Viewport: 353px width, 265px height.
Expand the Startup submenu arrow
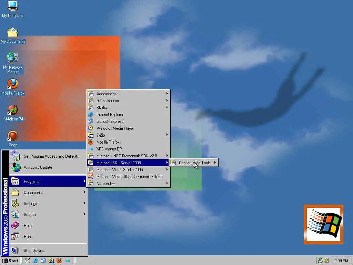click(x=167, y=107)
